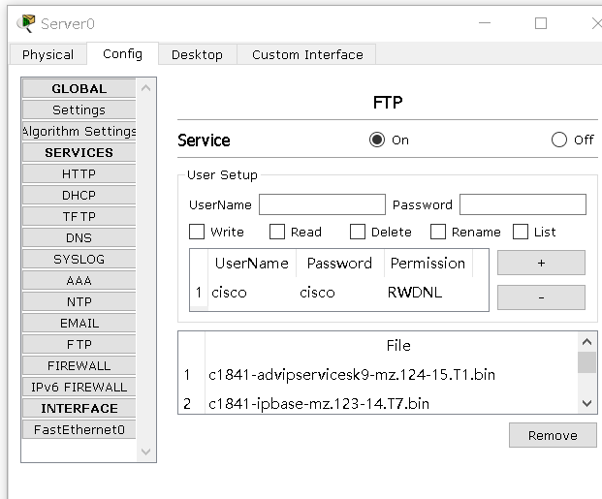Switch to the Desktop tab

pos(197,54)
